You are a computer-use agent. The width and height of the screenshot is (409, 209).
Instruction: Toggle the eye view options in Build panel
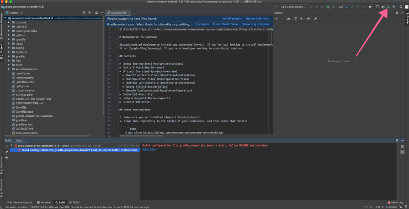click(6, 158)
